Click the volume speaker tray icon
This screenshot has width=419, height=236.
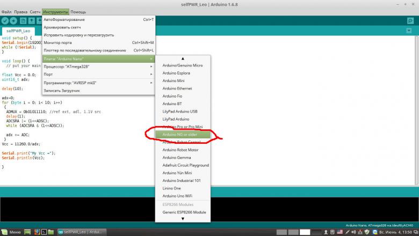(x=354, y=232)
